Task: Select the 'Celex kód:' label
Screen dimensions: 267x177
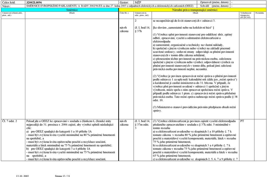Action: point(9,2)
